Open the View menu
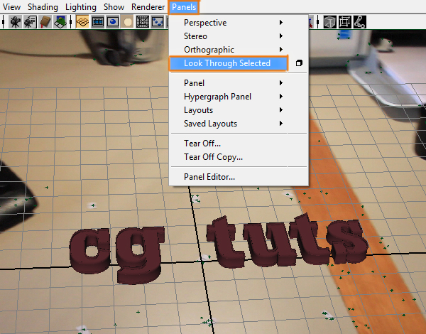Image resolution: width=426 pixels, height=334 pixels. pyautogui.click(x=11, y=7)
